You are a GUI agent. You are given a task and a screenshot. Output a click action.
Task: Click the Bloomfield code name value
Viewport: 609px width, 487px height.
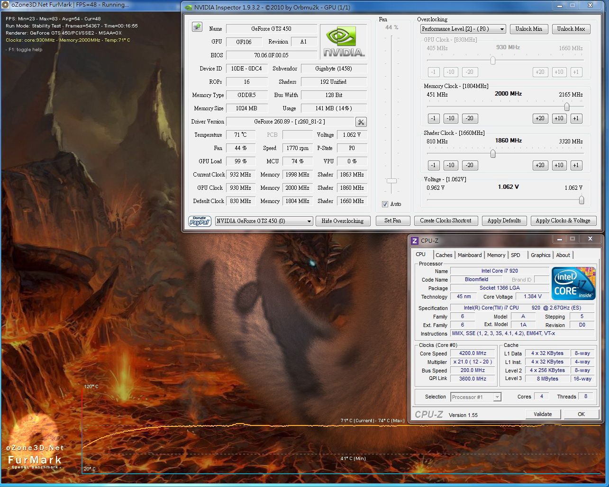coord(477,280)
